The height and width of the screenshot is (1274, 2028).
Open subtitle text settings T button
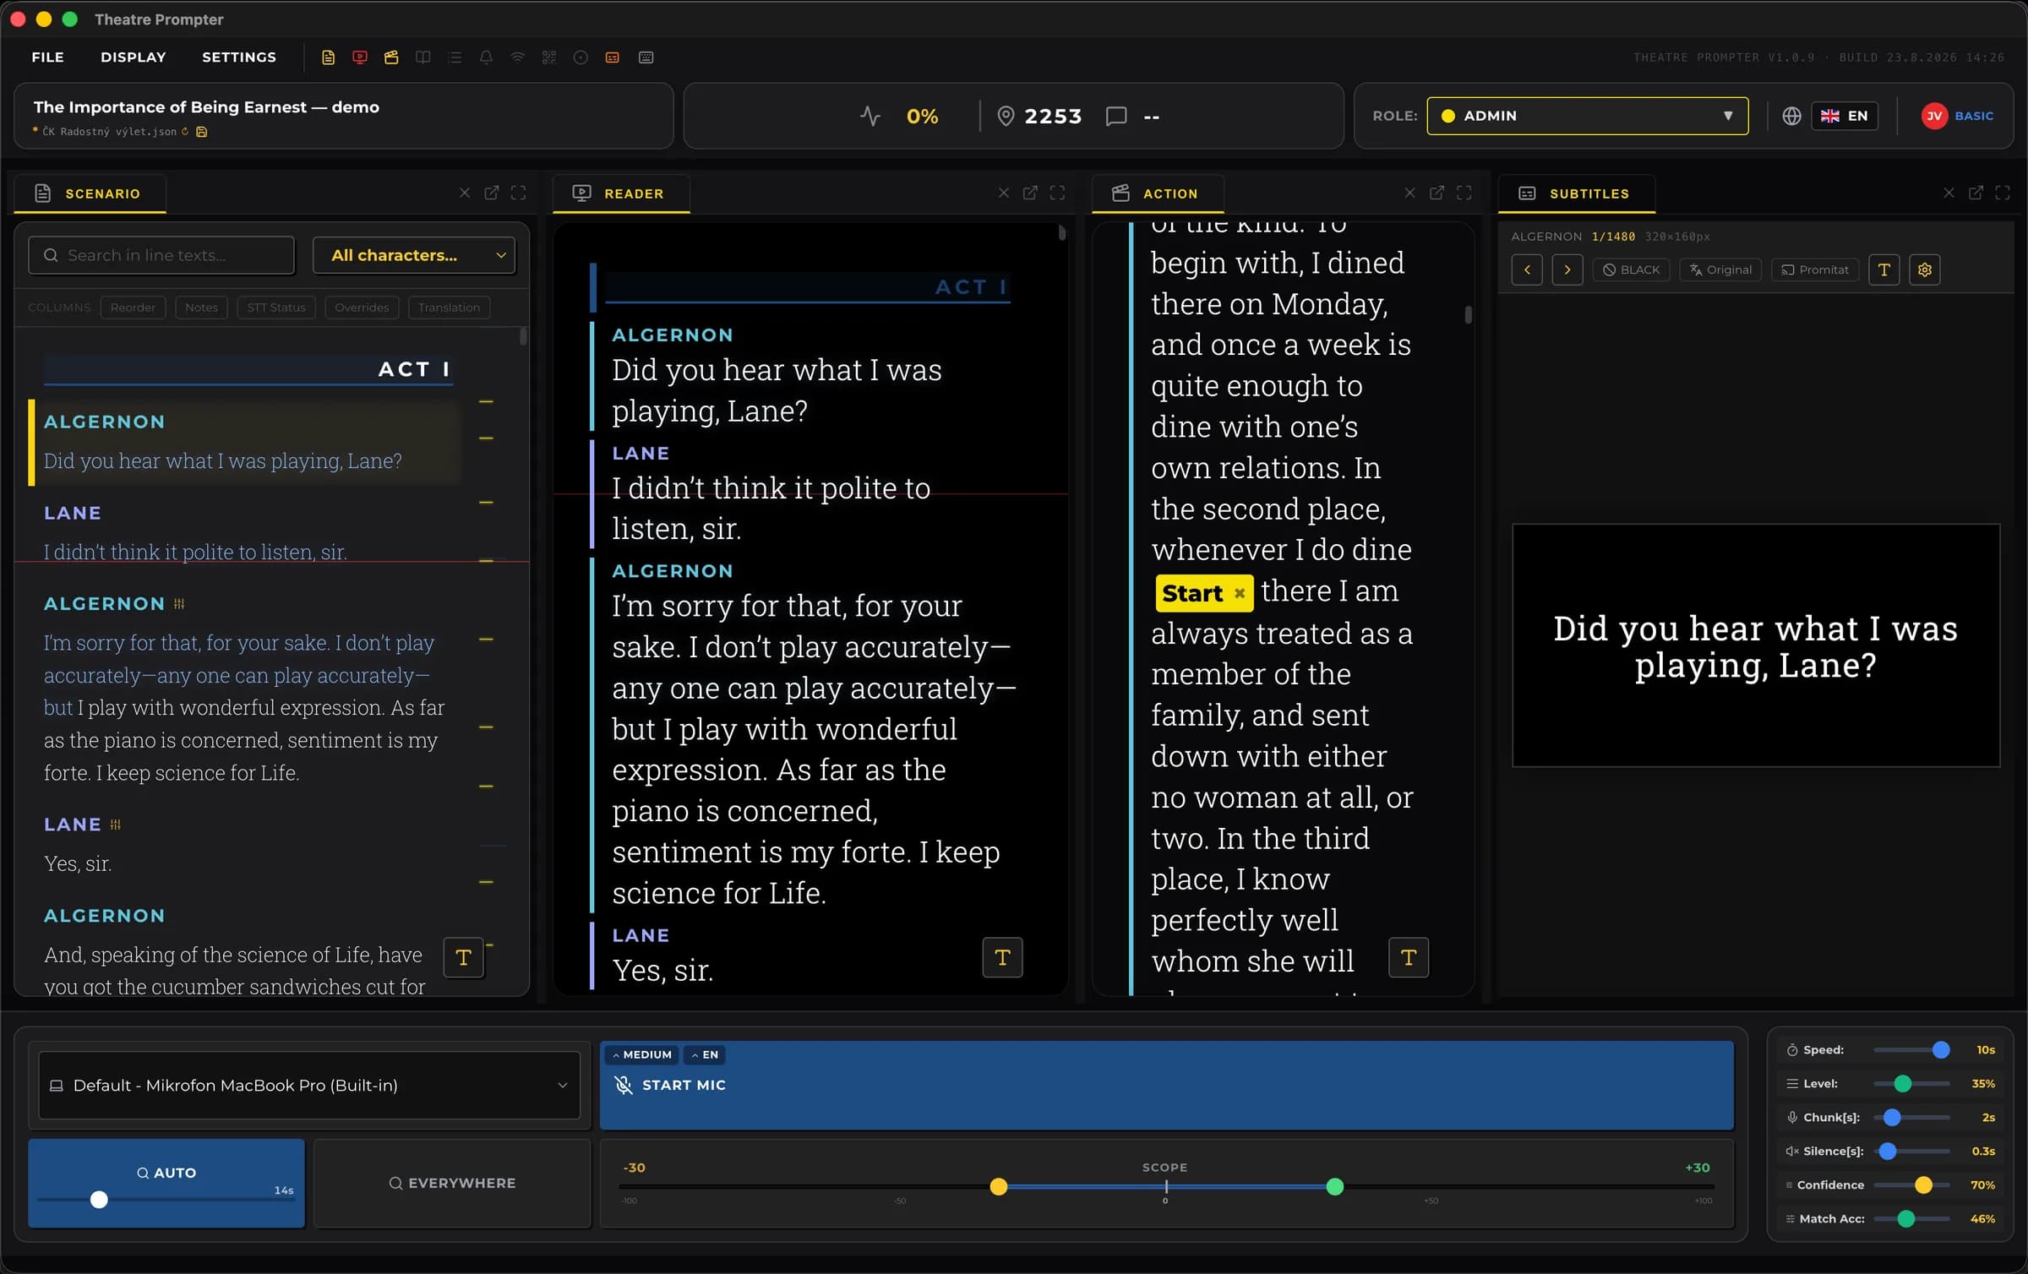click(x=1884, y=269)
